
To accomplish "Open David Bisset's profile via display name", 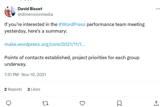I will click(30, 9).
